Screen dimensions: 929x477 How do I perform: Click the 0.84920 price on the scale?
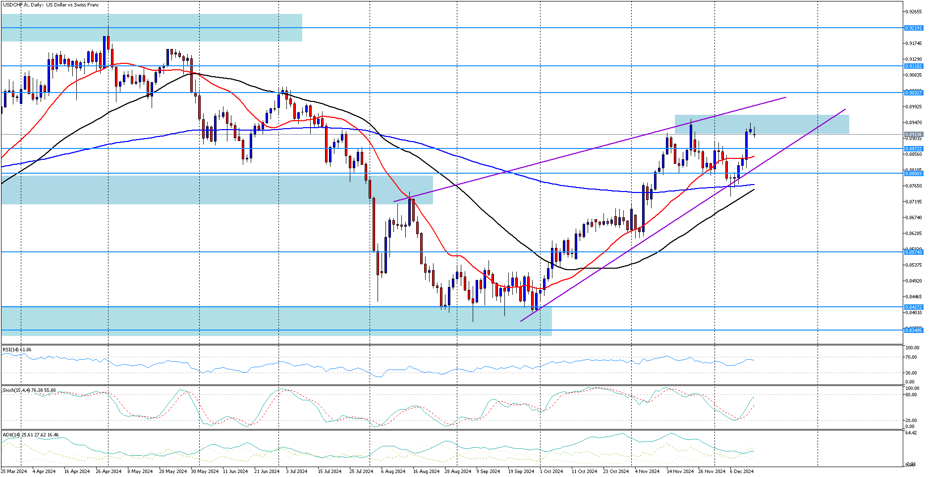tap(914, 281)
